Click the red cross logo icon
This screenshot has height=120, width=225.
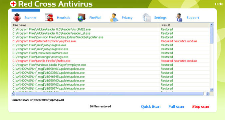13,4
